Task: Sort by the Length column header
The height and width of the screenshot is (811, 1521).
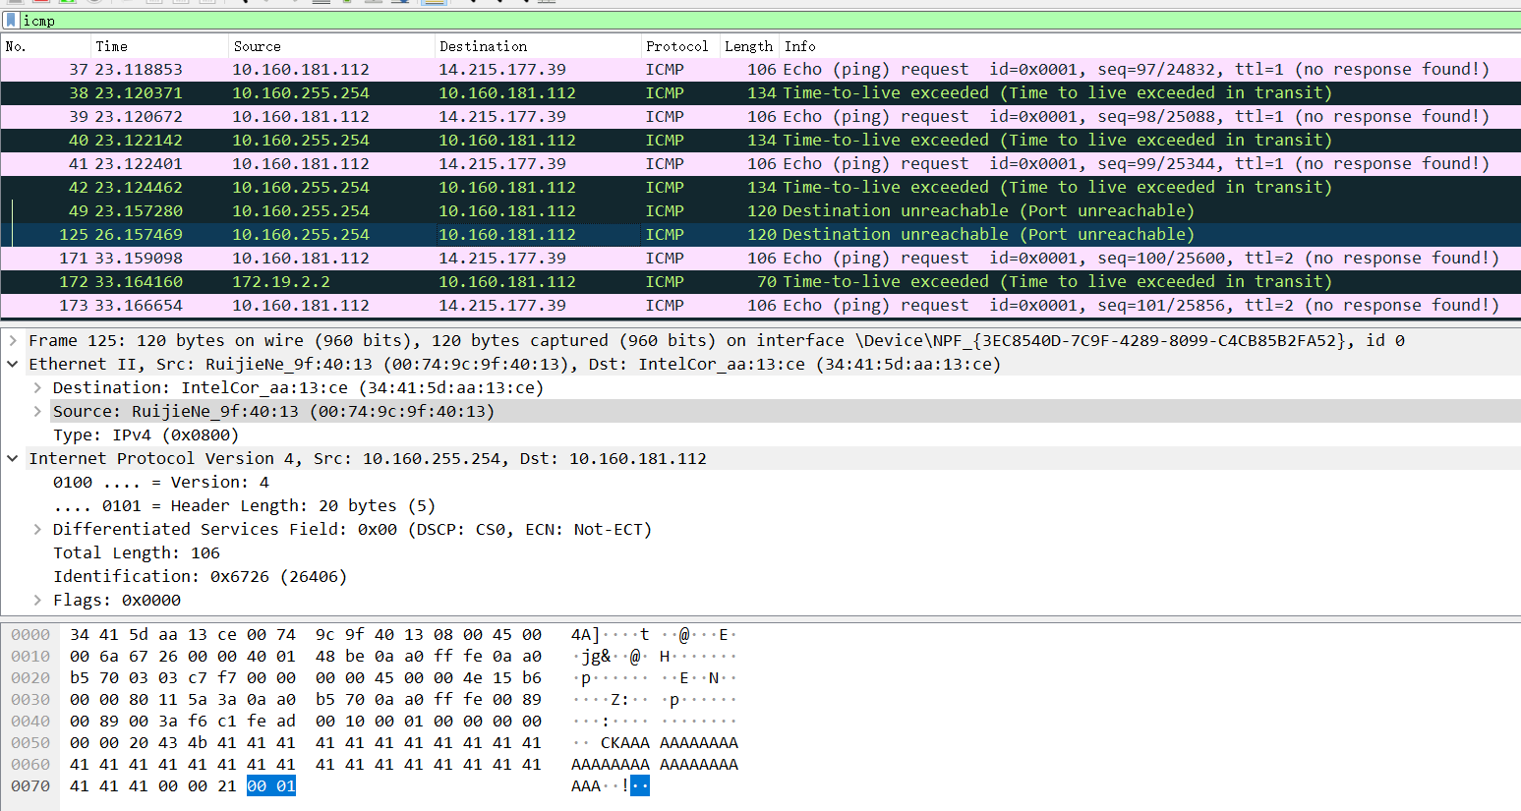Action: pyautogui.click(x=749, y=46)
